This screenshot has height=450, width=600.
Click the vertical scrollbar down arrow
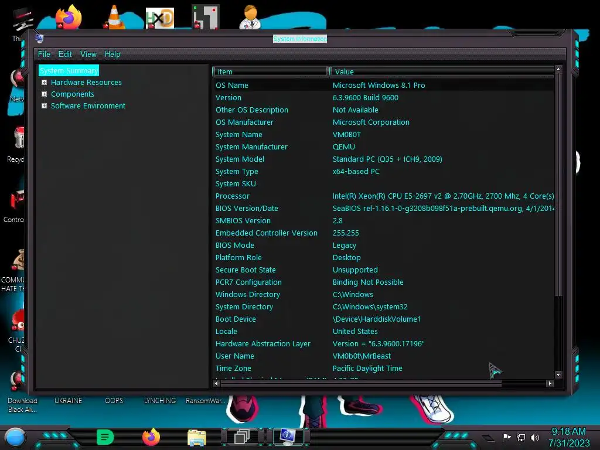click(558, 374)
